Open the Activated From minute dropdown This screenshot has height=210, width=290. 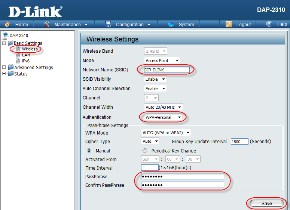point(193,159)
